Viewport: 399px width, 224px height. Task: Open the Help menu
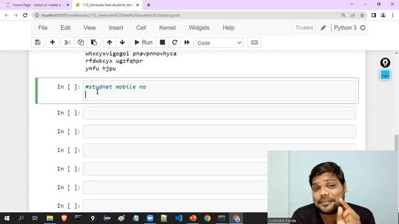point(229,27)
